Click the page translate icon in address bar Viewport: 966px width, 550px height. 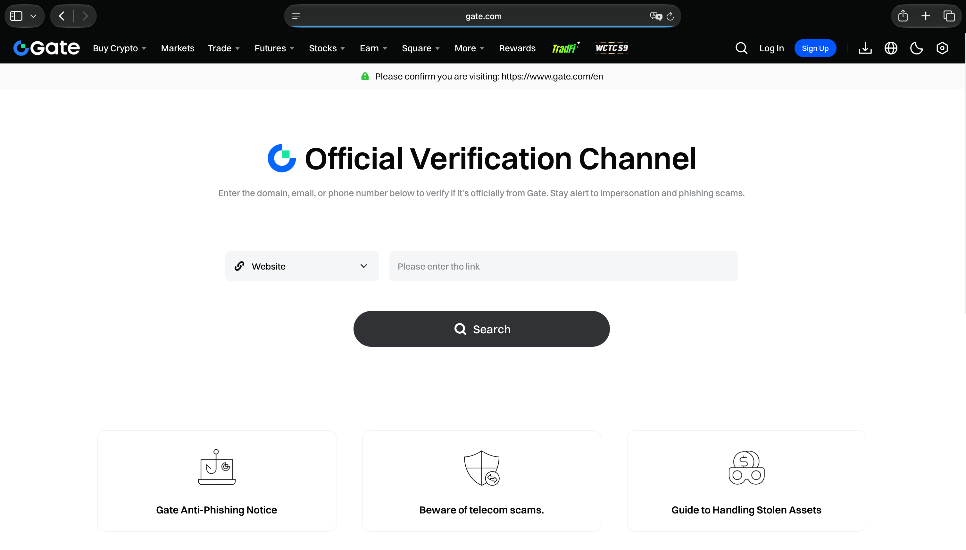(x=656, y=16)
